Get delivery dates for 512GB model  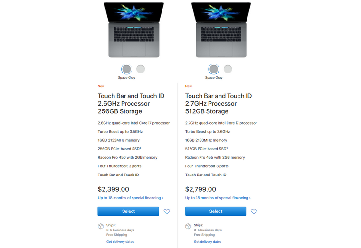[x=208, y=242]
